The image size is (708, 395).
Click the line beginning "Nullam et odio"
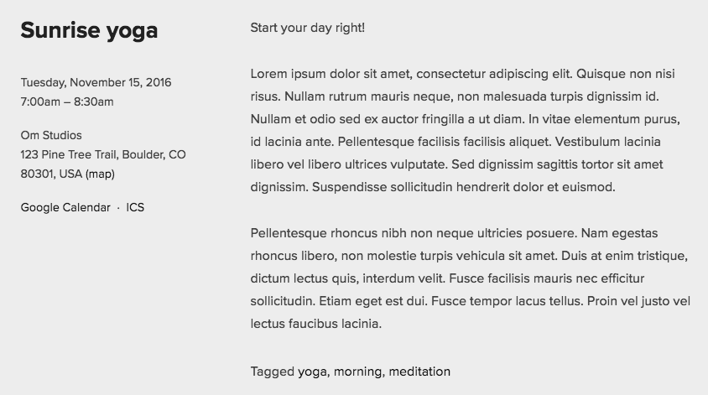465,119
